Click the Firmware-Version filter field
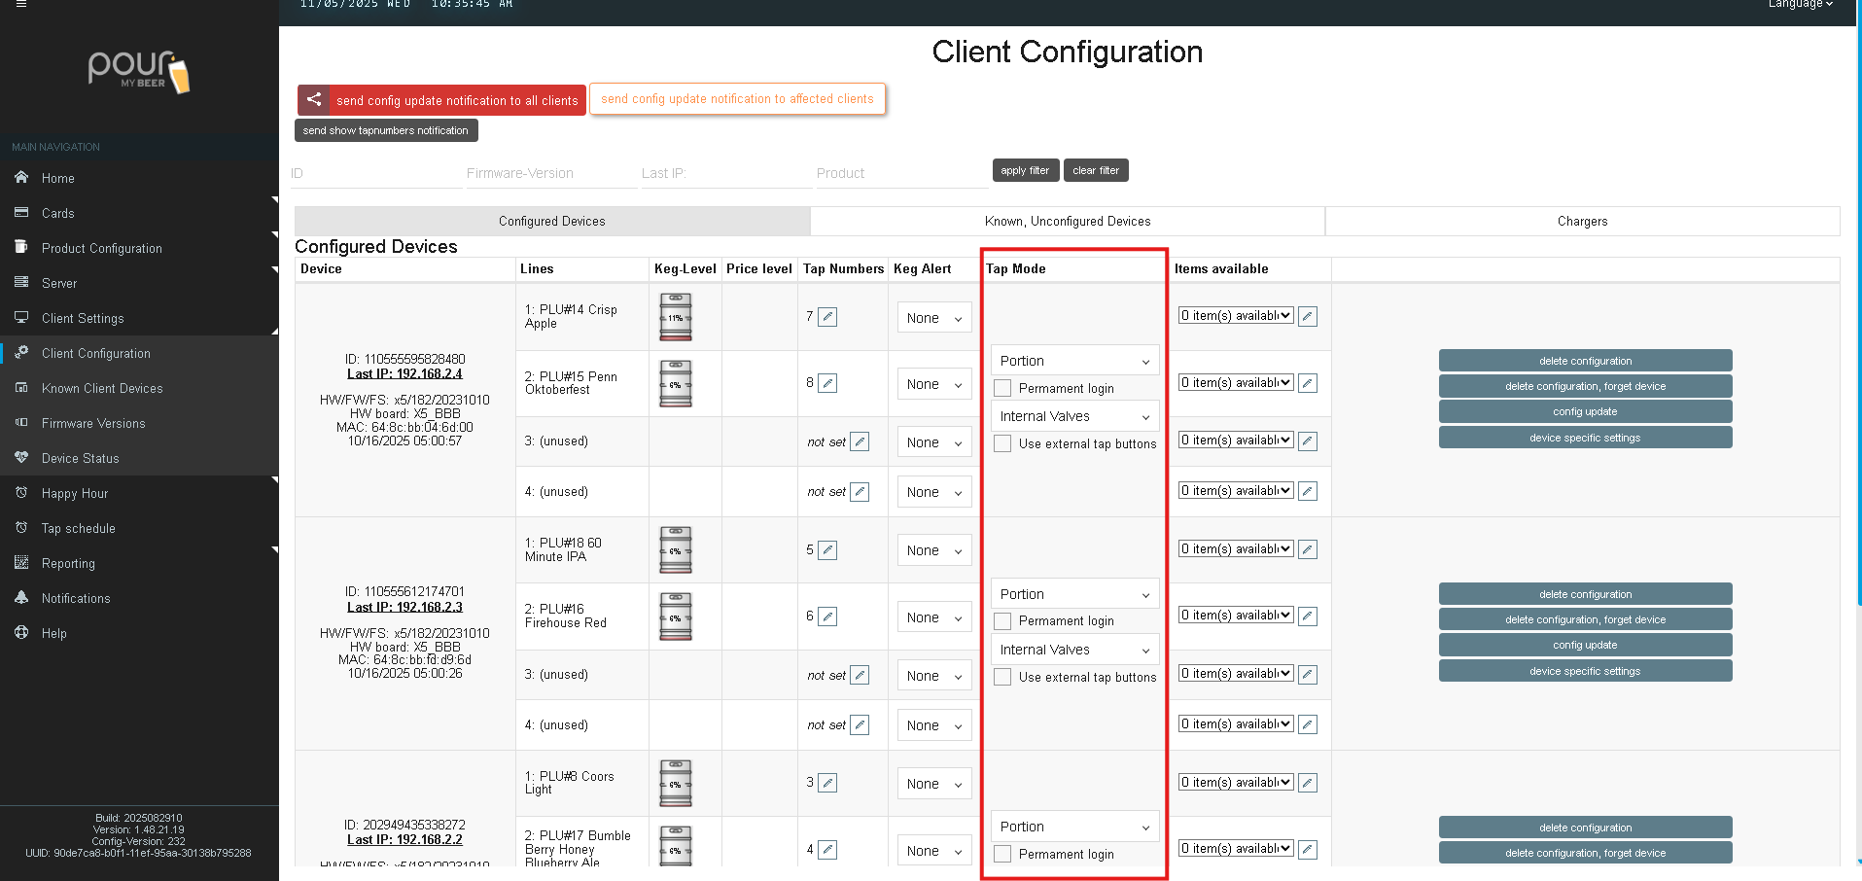 tap(550, 173)
